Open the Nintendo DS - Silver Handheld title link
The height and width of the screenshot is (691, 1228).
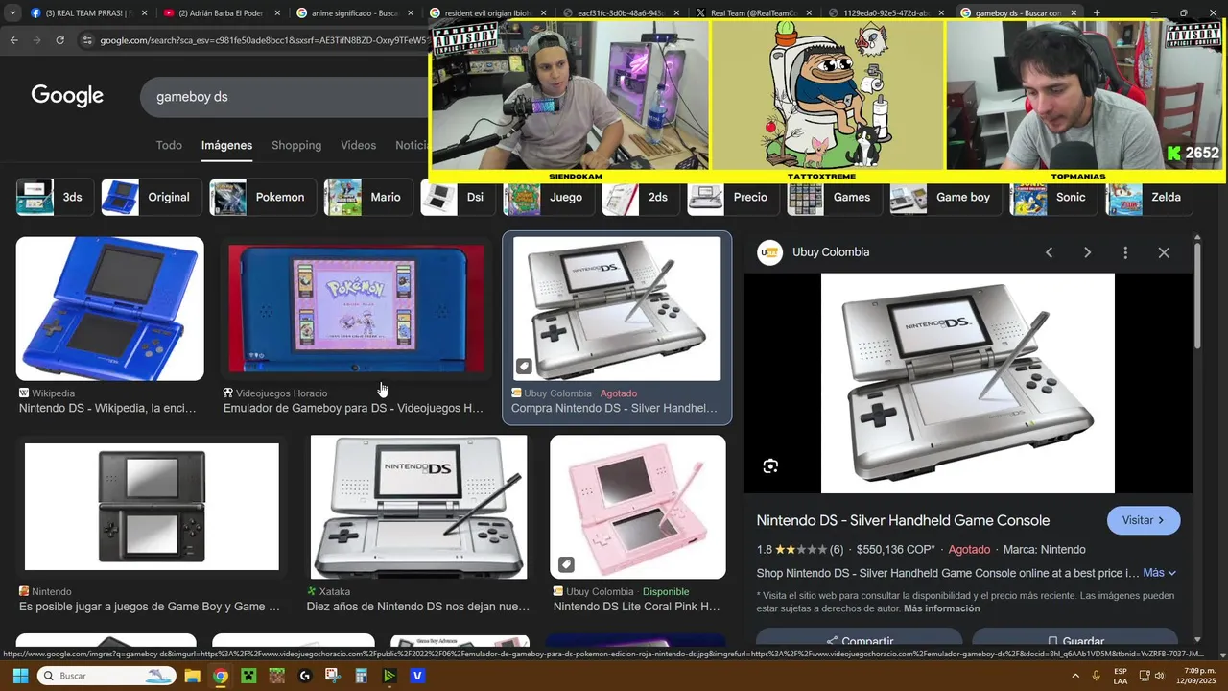(x=903, y=520)
